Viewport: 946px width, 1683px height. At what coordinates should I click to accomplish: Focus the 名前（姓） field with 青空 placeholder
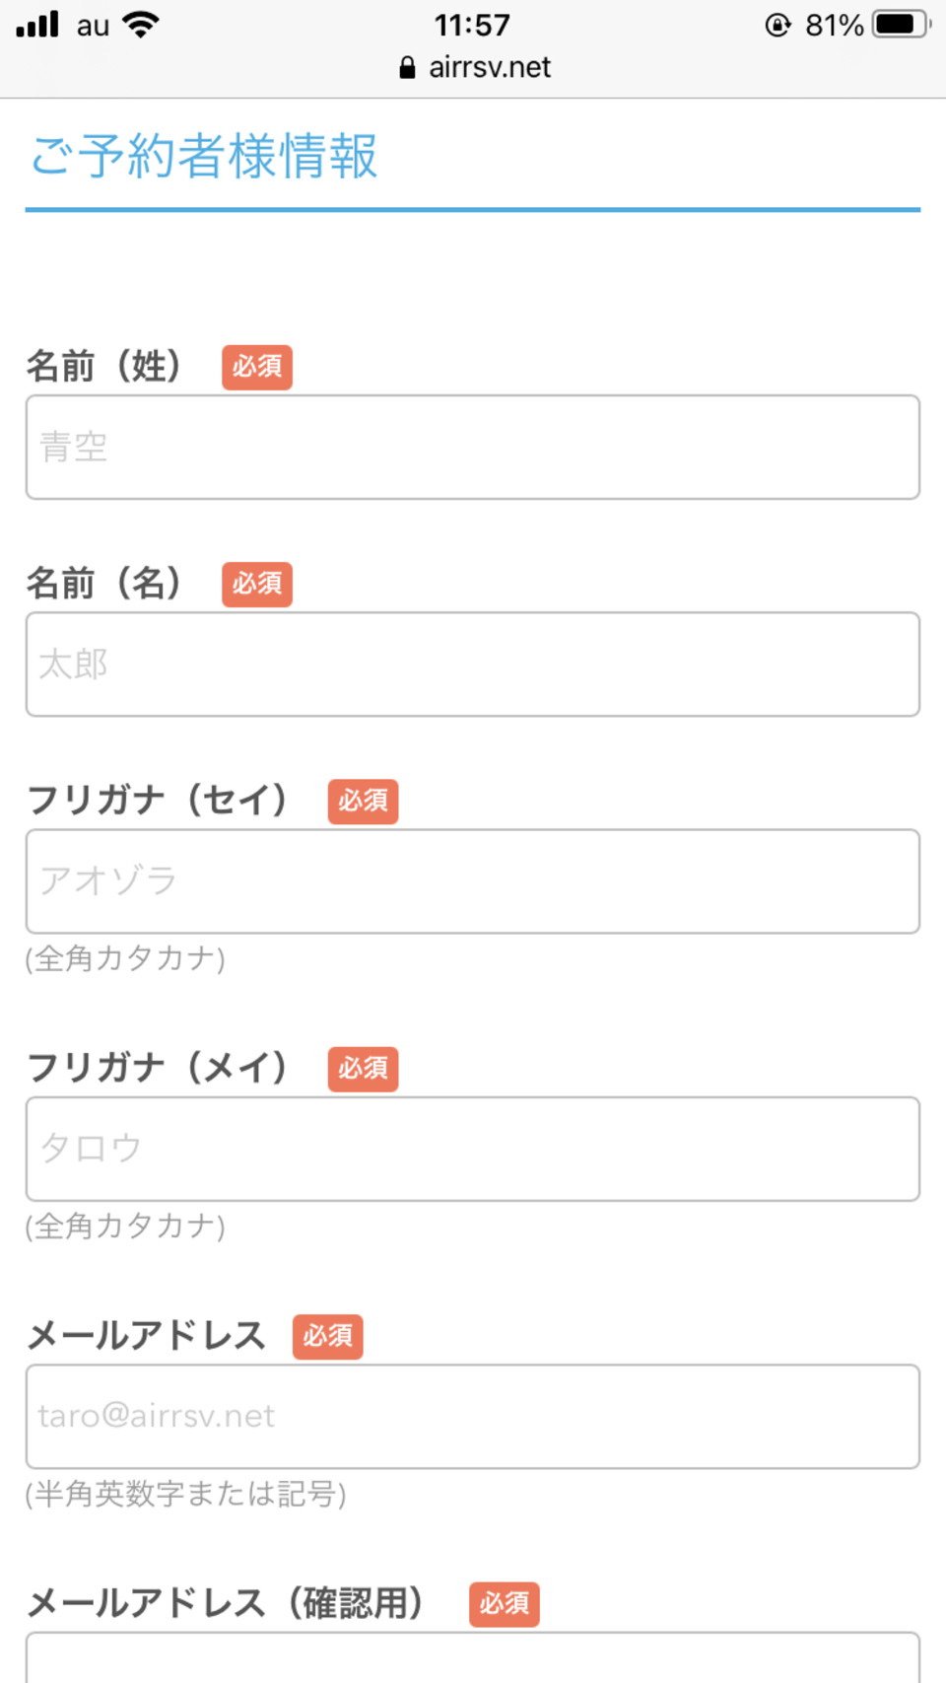coord(473,448)
